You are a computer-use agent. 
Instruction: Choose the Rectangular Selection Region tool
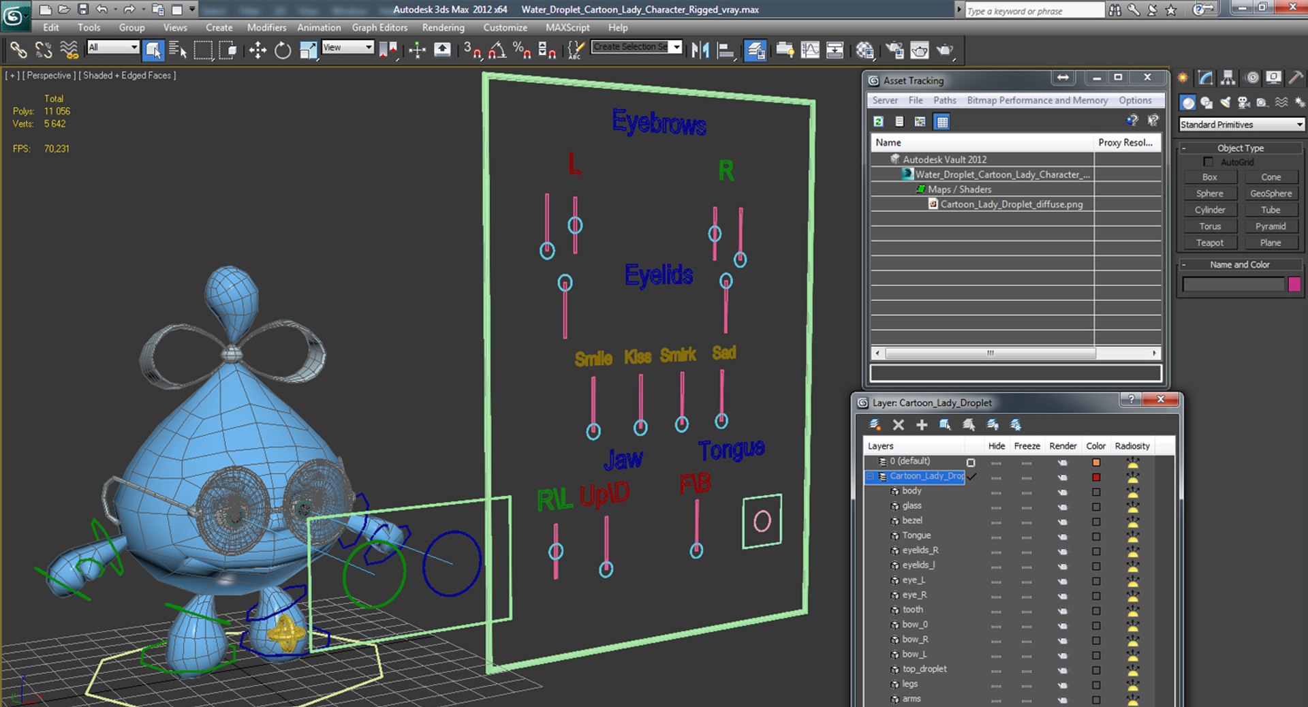(202, 50)
